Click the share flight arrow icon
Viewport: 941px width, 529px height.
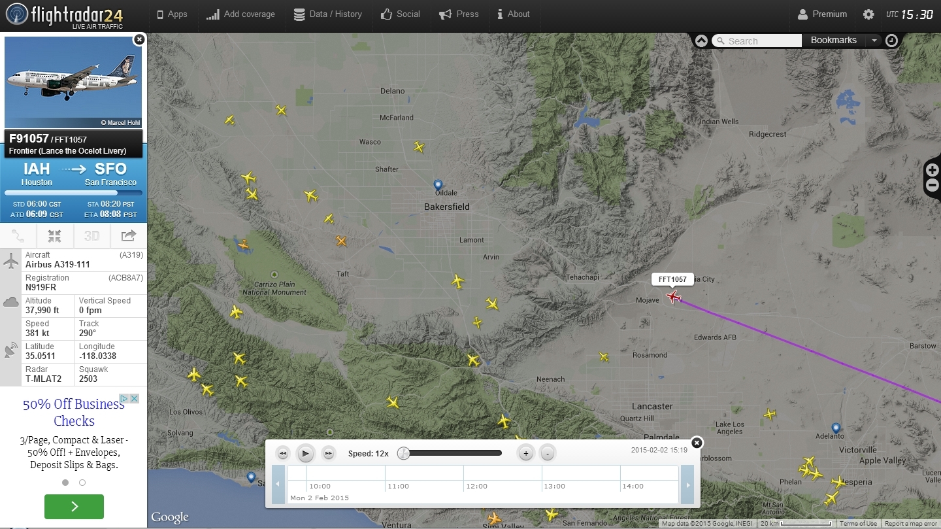click(128, 236)
